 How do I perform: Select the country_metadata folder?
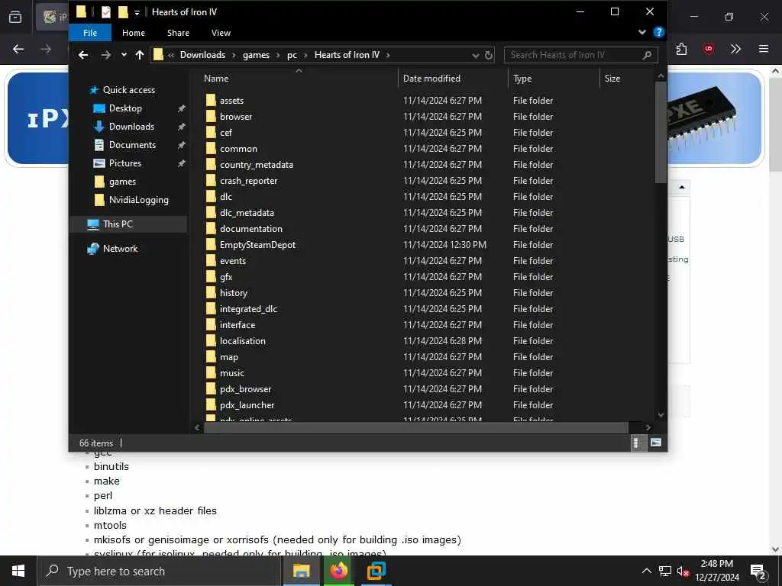tap(257, 165)
